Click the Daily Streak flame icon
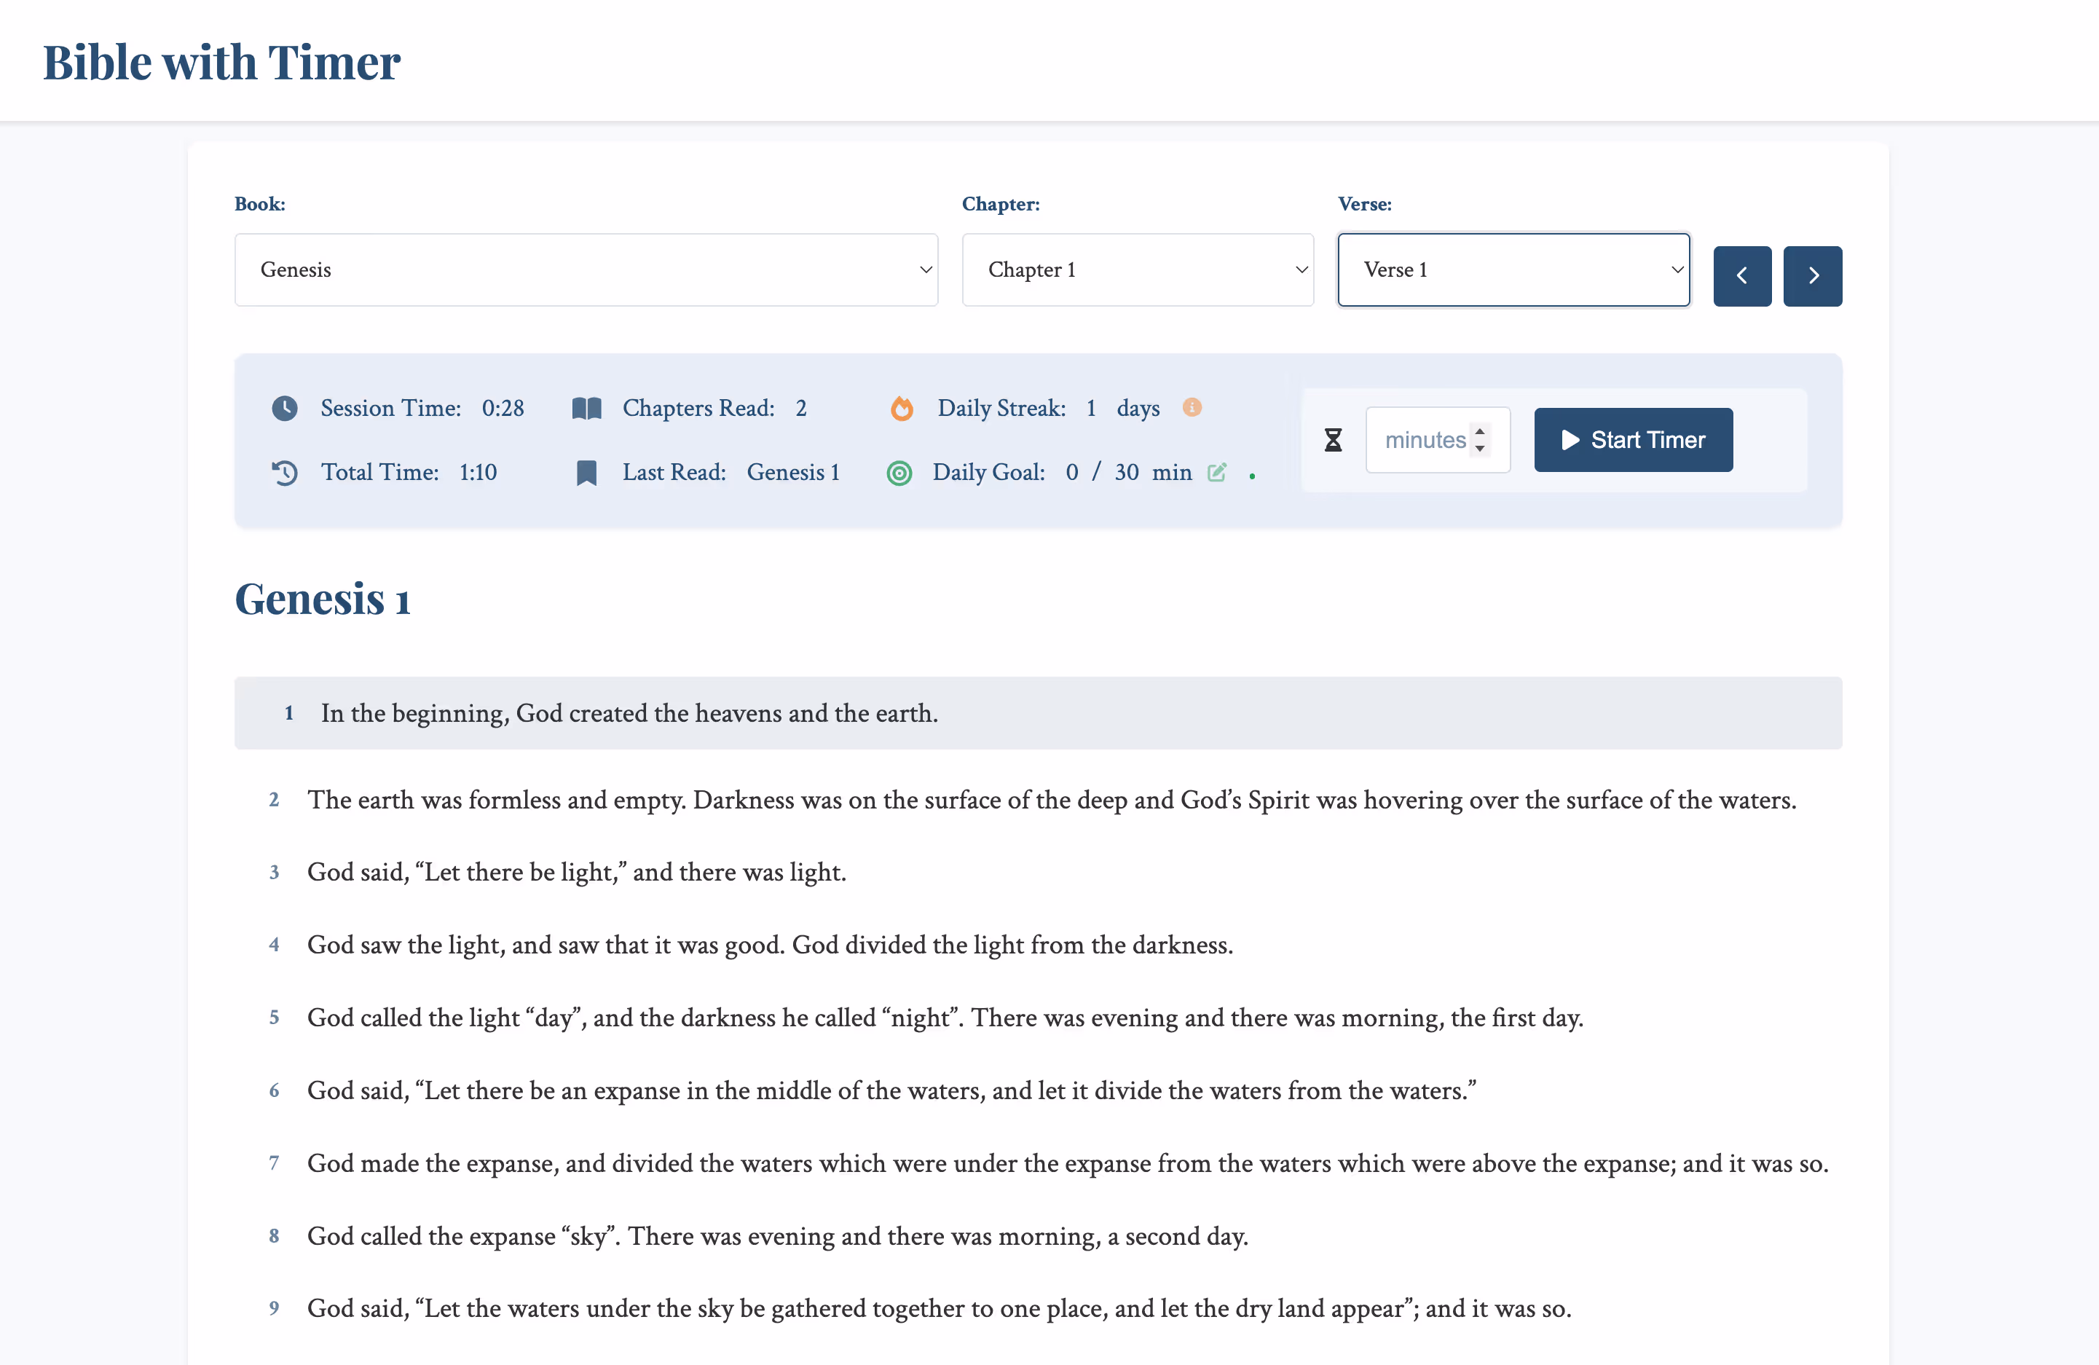 pos(902,409)
